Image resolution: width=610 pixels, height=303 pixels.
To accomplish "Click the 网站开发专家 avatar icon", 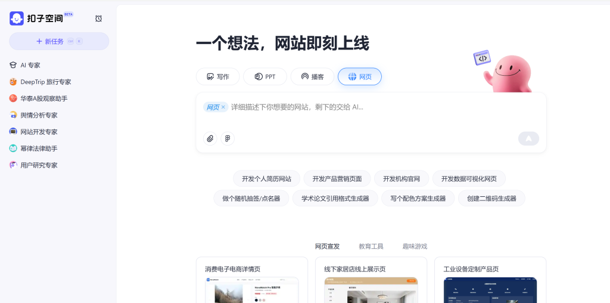I will click(x=13, y=132).
